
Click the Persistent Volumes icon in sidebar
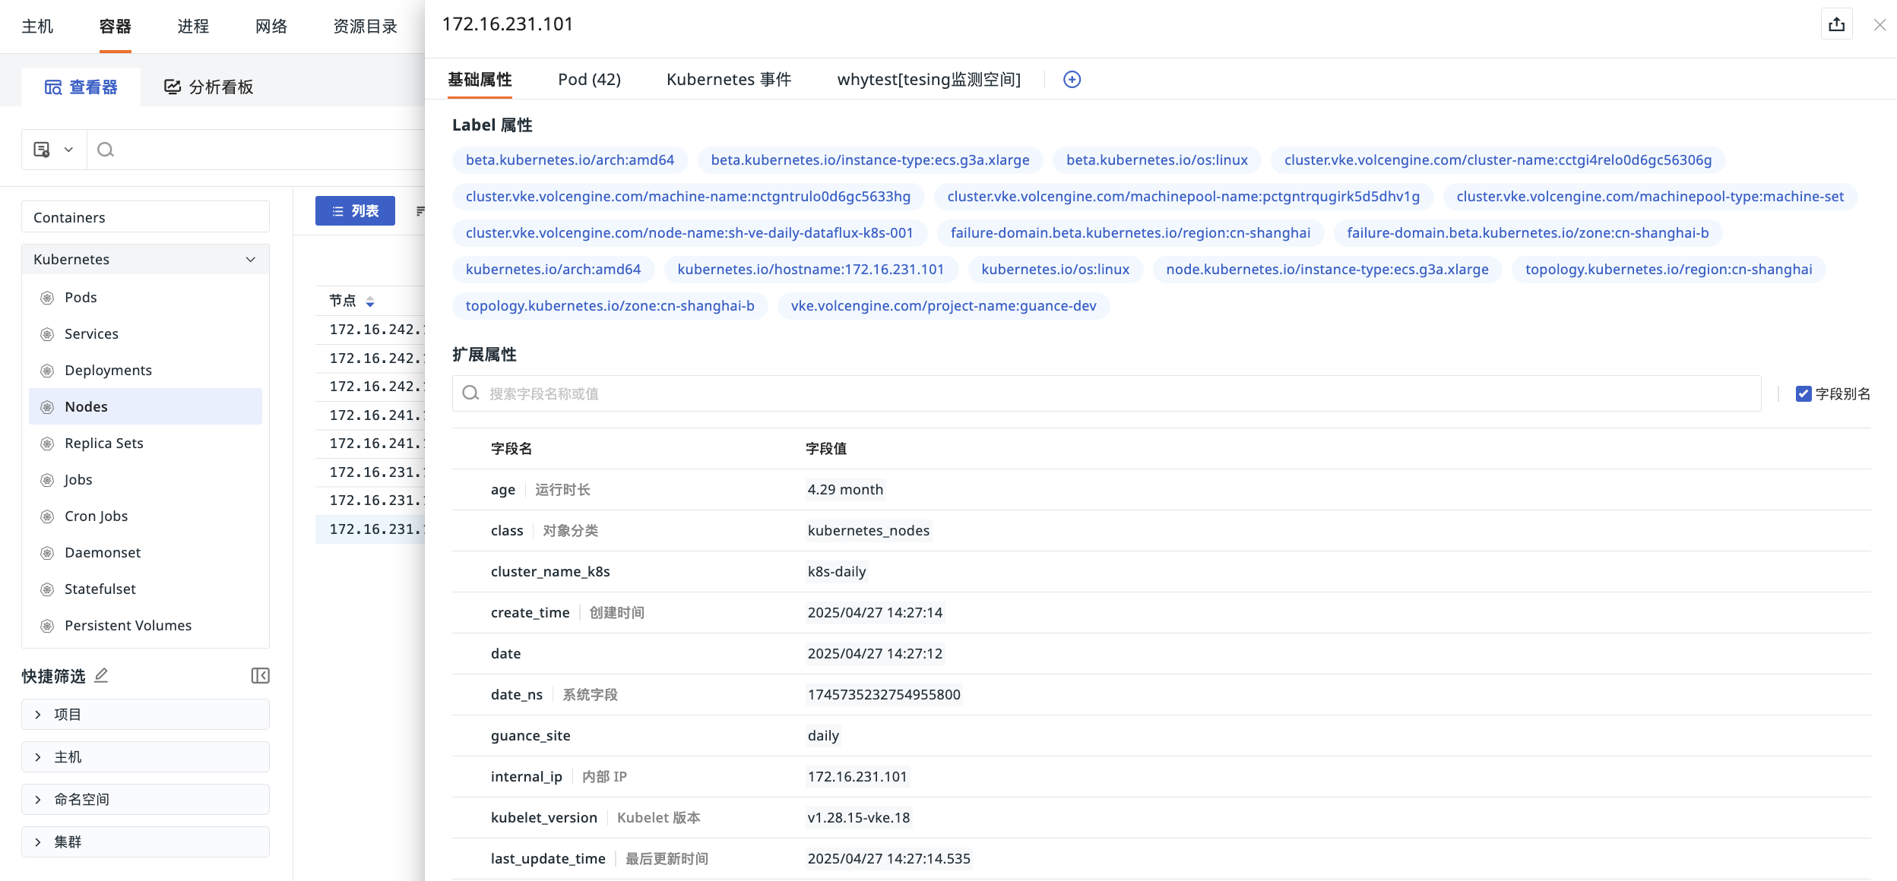(47, 626)
